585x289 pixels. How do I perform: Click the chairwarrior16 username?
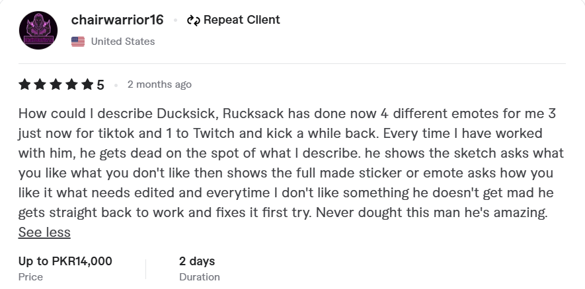click(117, 20)
